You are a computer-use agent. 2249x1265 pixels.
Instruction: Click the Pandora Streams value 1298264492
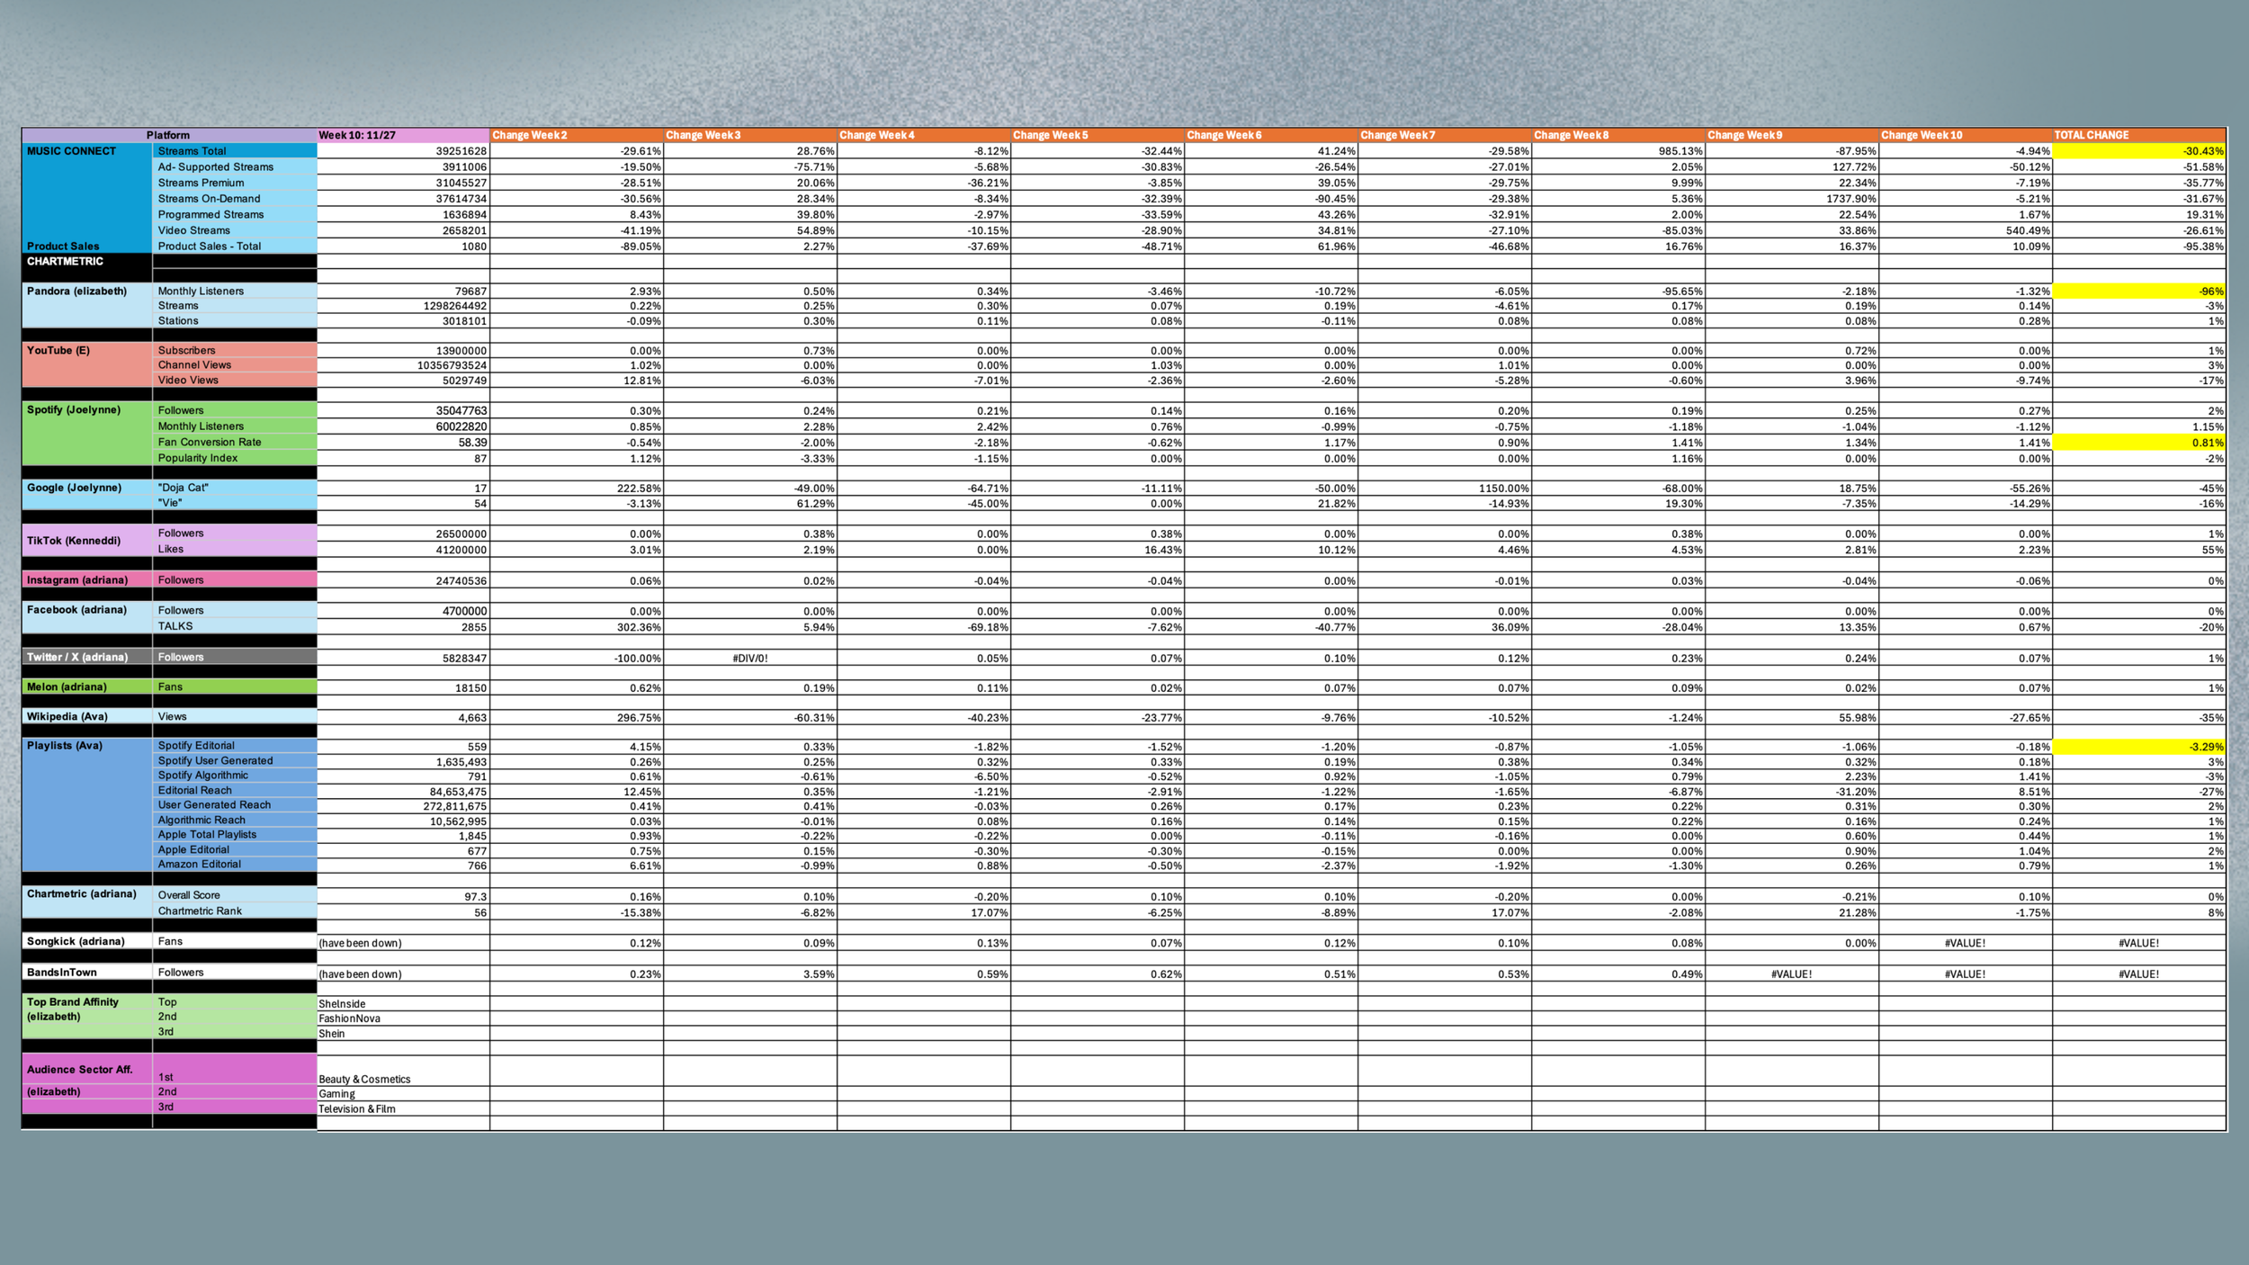(x=403, y=306)
